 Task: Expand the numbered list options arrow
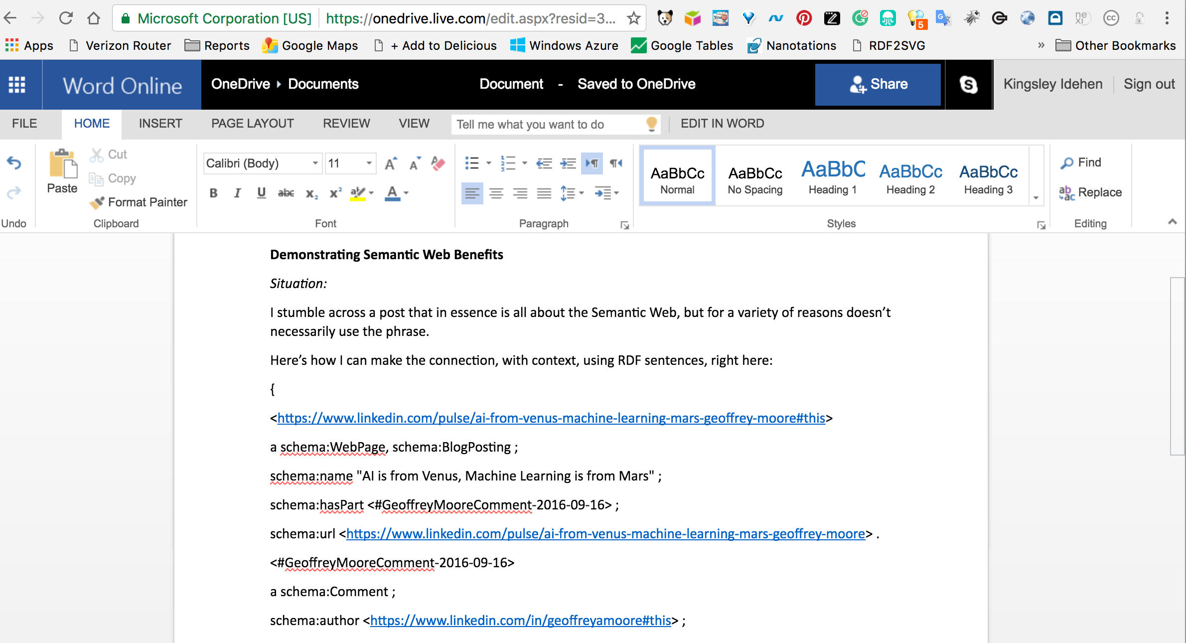click(x=525, y=163)
